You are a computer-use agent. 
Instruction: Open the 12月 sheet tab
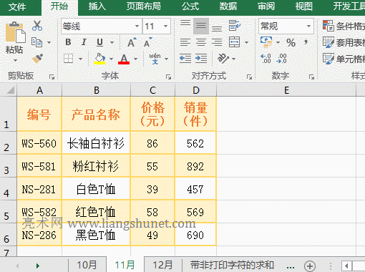(x=162, y=265)
